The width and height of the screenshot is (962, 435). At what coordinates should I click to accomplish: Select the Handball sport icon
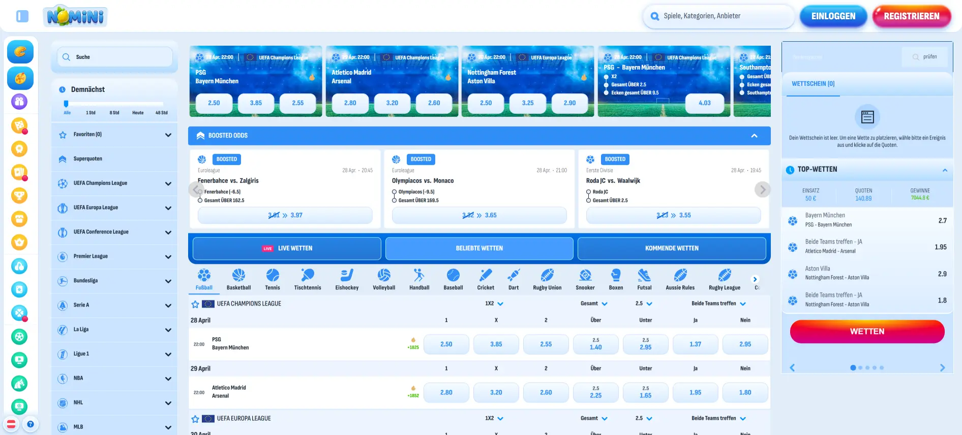point(419,279)
